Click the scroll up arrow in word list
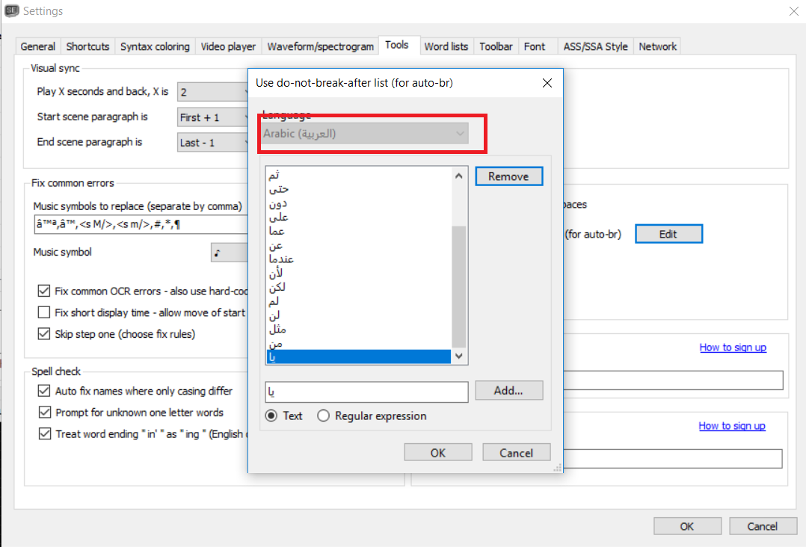The image size is (806, 547). [x=458, y=176]
